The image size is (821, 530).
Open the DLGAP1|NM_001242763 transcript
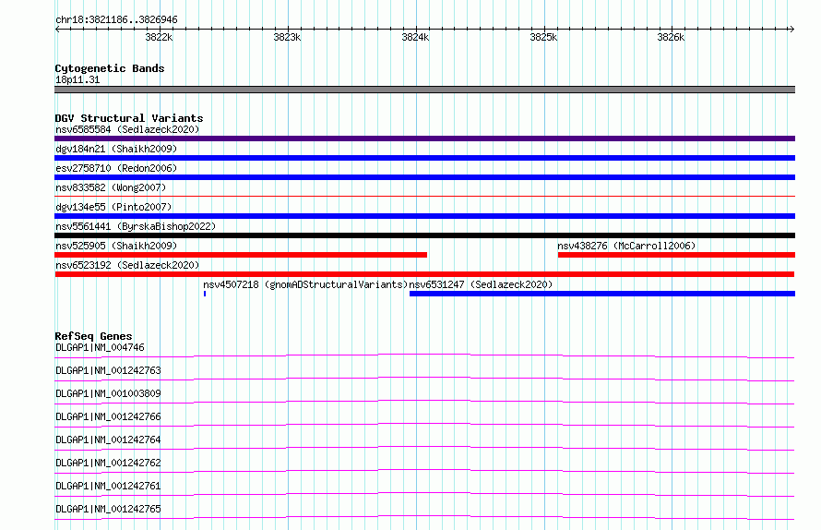point(108,370)
